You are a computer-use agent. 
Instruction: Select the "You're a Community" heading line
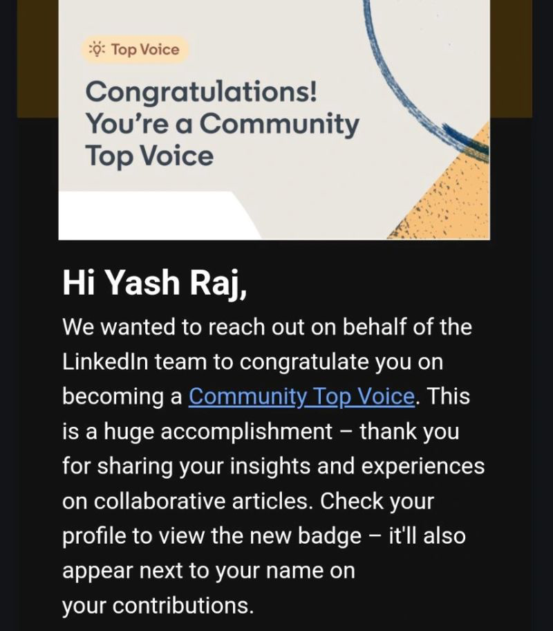(222, 124)
